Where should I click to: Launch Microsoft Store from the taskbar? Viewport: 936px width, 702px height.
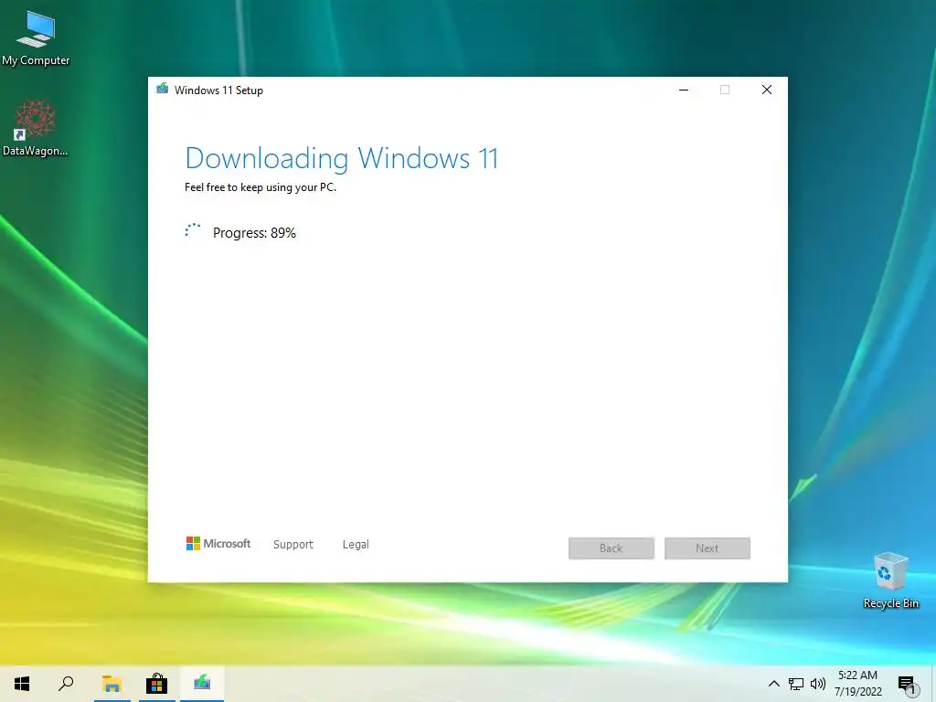coord(156,684)
